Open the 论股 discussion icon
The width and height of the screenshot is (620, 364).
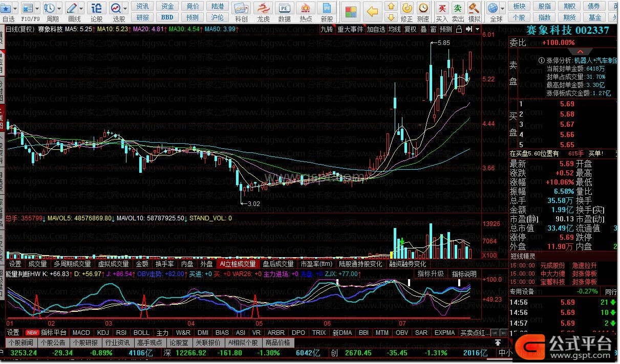point(96,8)
